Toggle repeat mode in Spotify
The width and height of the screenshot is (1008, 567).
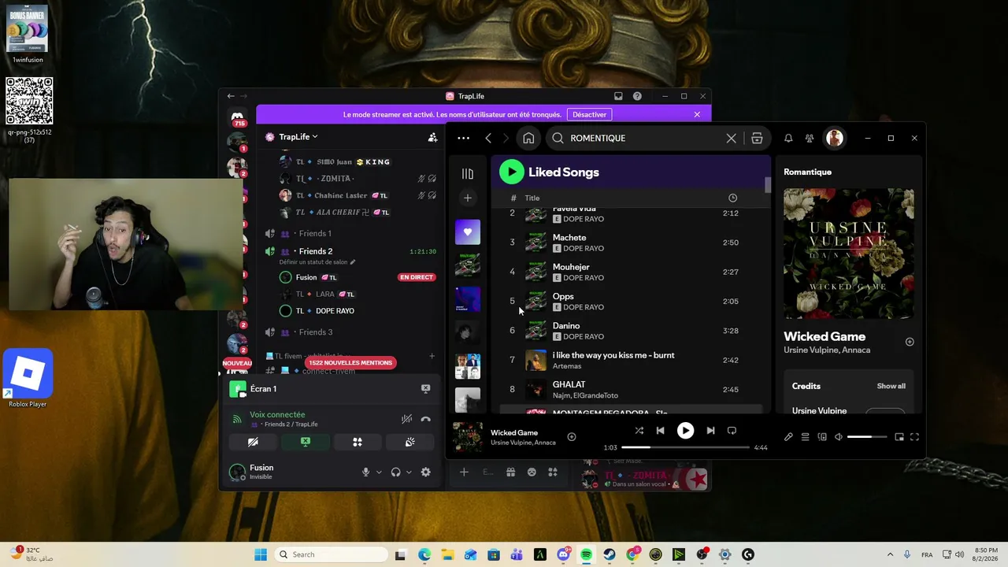pyautogui.click(x=732, y=431)
